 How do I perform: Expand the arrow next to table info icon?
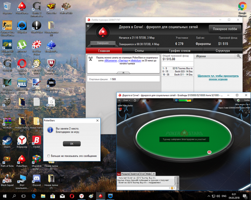[249, 112]
